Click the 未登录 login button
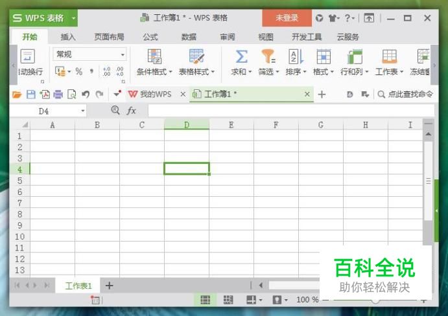The width and height of the screenshot is (448, 316). click(287, 18)
